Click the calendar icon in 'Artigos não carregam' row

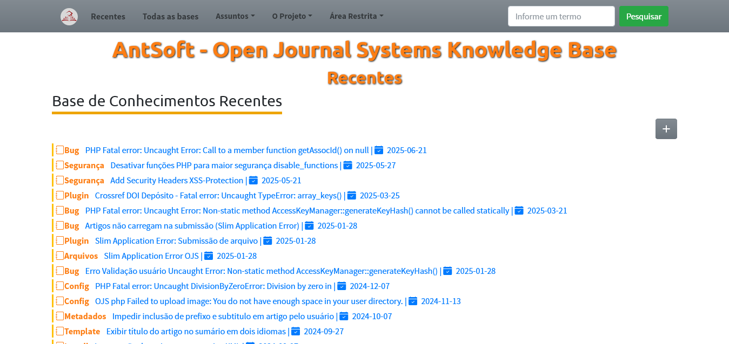point(309,225)
